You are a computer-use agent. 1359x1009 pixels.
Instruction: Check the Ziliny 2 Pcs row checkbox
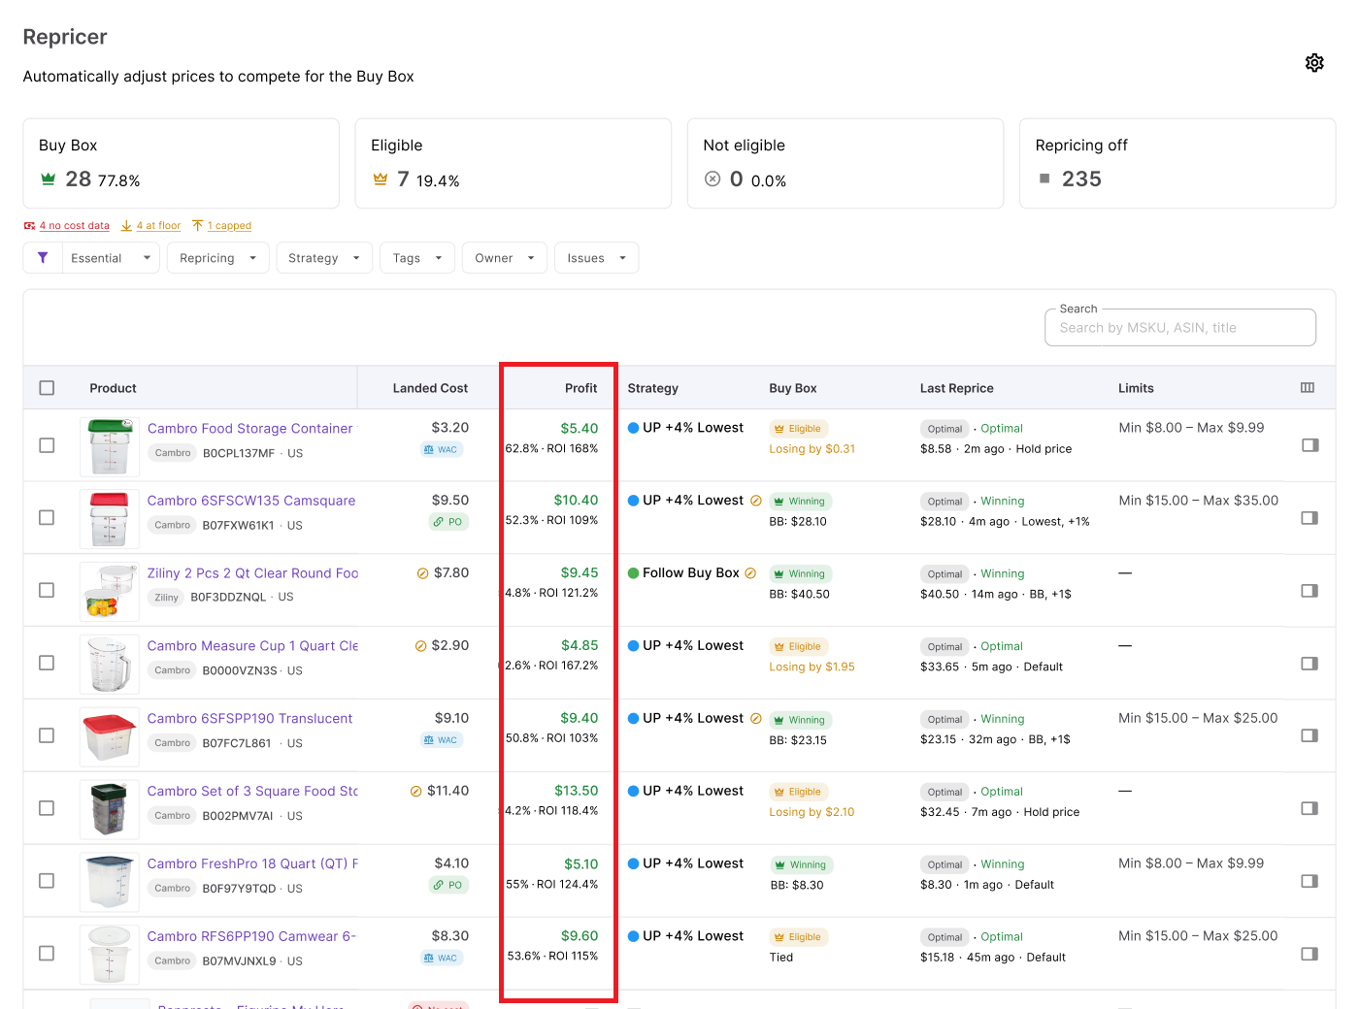(x=47, y=590)
